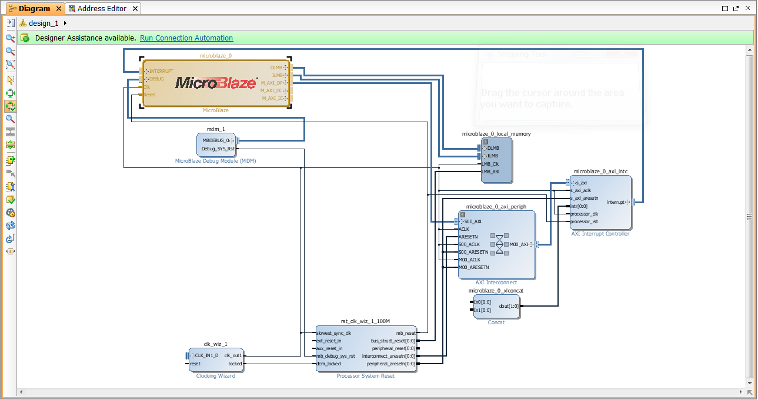The image size is (758, 400).
Task: Open the Search magnifier tool in the toolbar
Action: (x=10, y=119)
